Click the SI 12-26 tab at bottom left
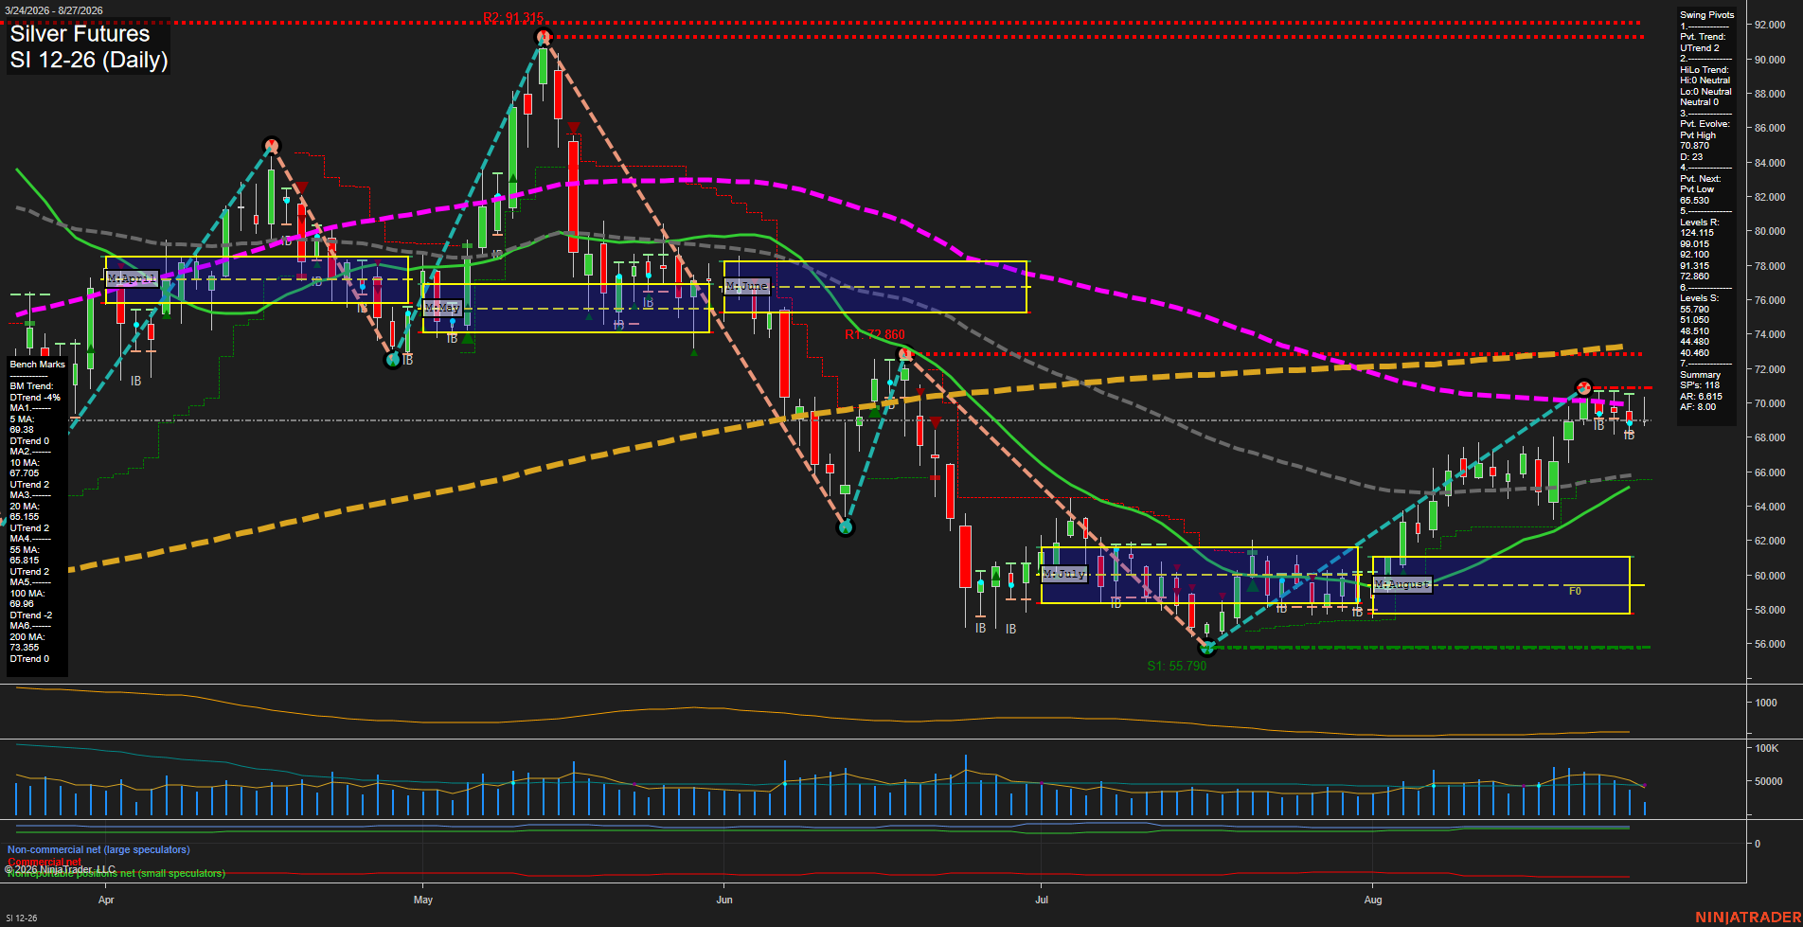Viewport: 1803px width, 927px height. click(22, 918)
